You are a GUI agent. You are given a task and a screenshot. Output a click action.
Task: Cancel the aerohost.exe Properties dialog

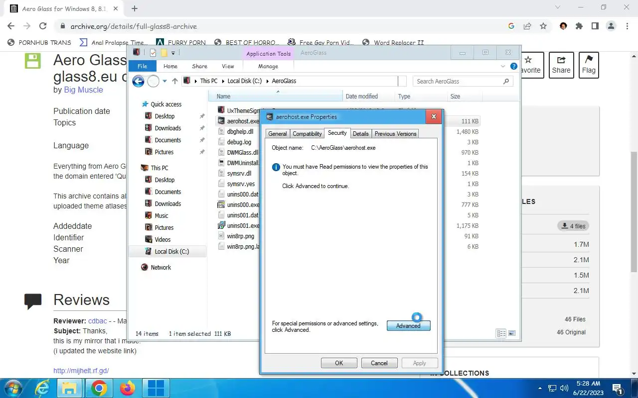(379, 363)
